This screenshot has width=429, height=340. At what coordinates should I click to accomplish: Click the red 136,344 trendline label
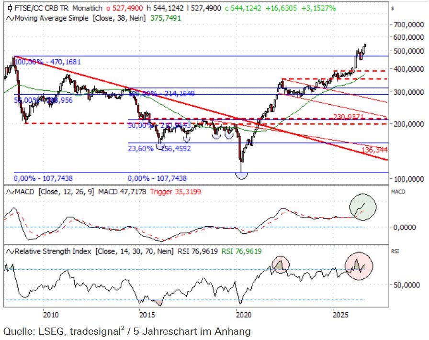click(374, 150)
